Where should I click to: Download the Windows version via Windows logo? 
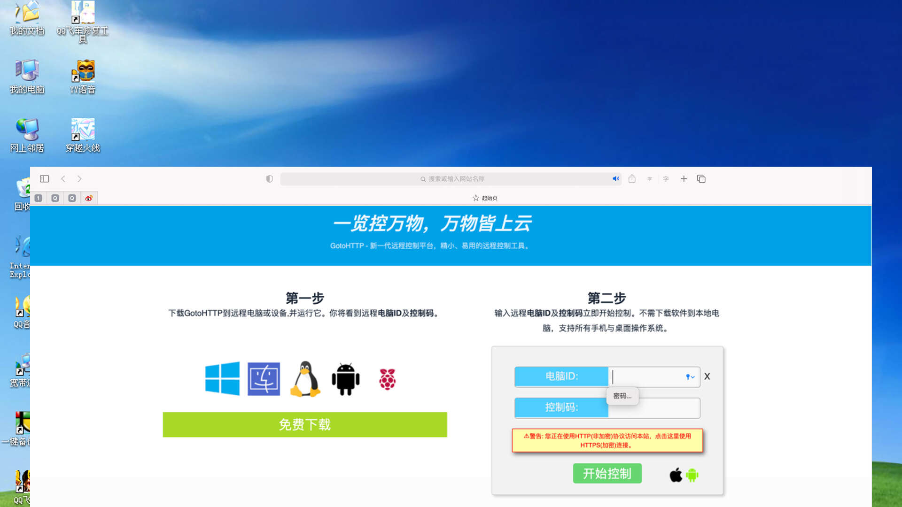click(x=222, y=378)
